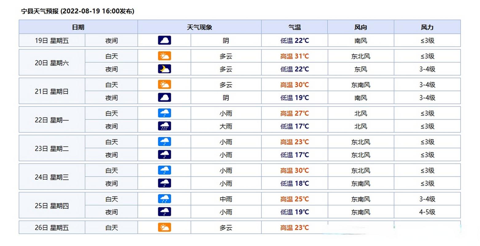Click 阴 weather text in 21日 night row
Image resolution: width=480 pixels, height=246 pixels.
(x=226, y=97)
